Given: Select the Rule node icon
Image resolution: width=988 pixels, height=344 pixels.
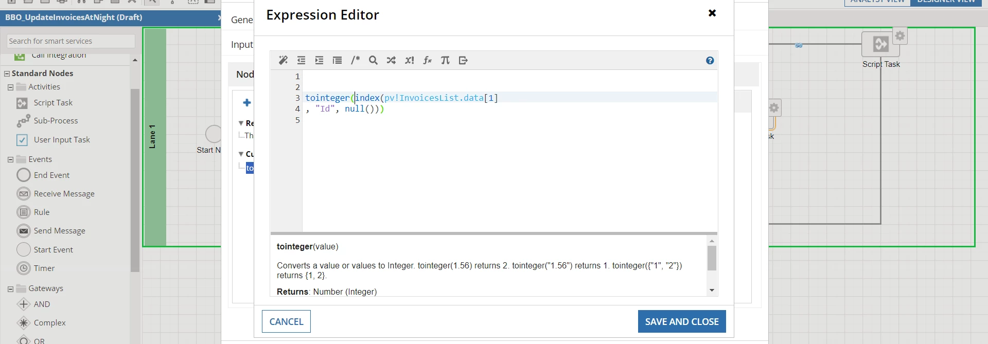Looking at the screenshot, I should (24, 212).
